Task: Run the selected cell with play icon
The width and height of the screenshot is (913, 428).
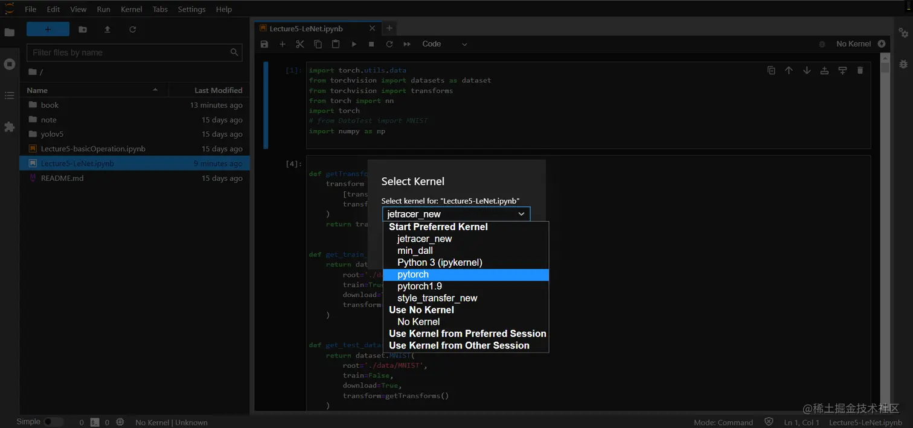Action: click(354, 44)
